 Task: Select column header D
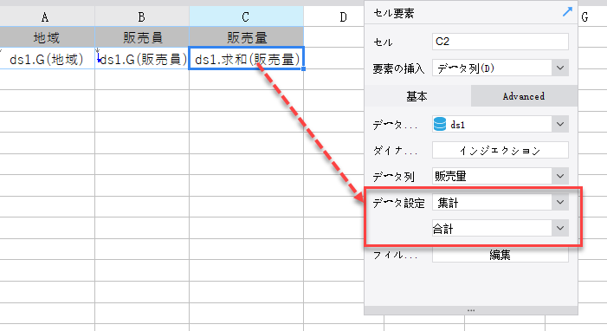click(x=344, y=16)
